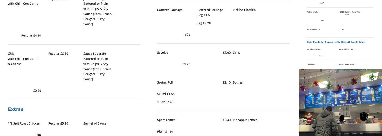Select the Veggie Burger menu item
Screen dimensions: 382x136
tap(349, 64)
